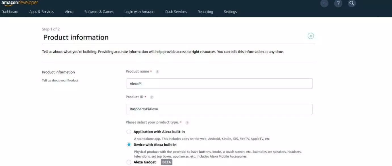Close the Product information form
This screenshot has width=392, height=166.
point(311,36)
